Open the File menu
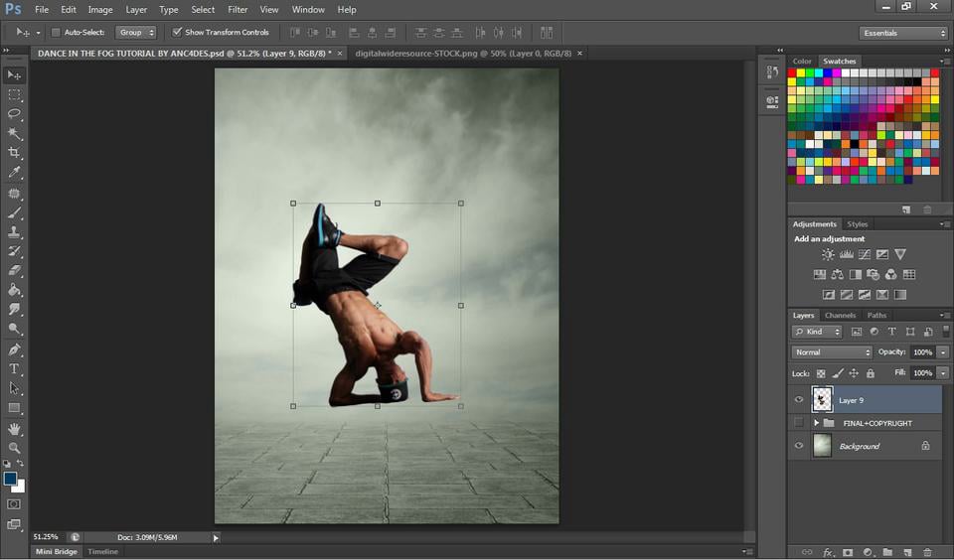 pyautogui.click(x=42, y=10)
